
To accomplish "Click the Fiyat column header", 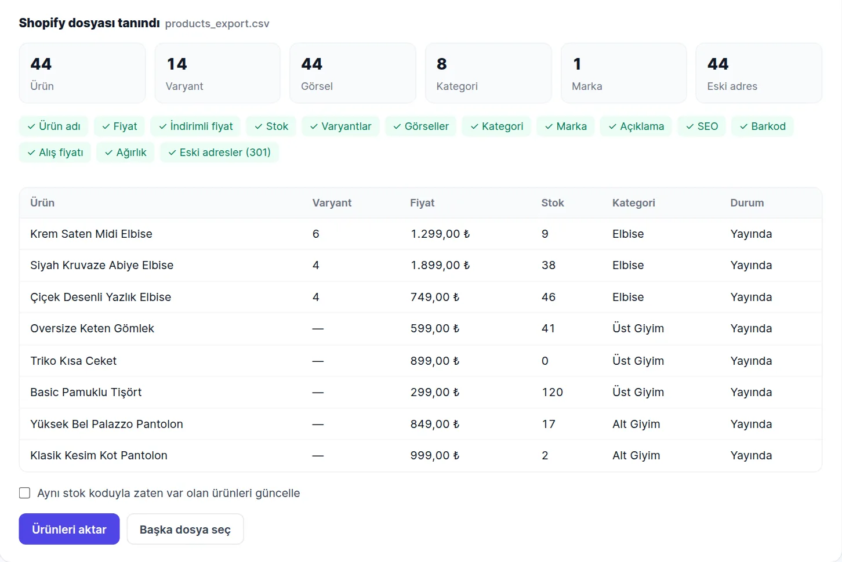I will point(422,203).
